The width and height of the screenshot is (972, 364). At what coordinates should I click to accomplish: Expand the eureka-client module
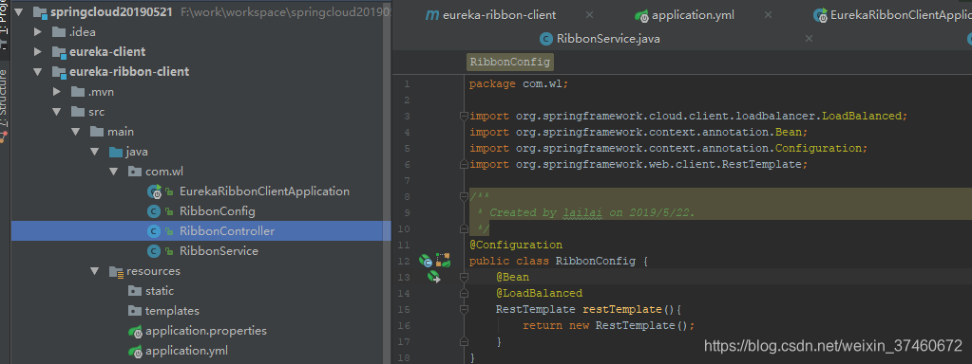coord(38,52)
